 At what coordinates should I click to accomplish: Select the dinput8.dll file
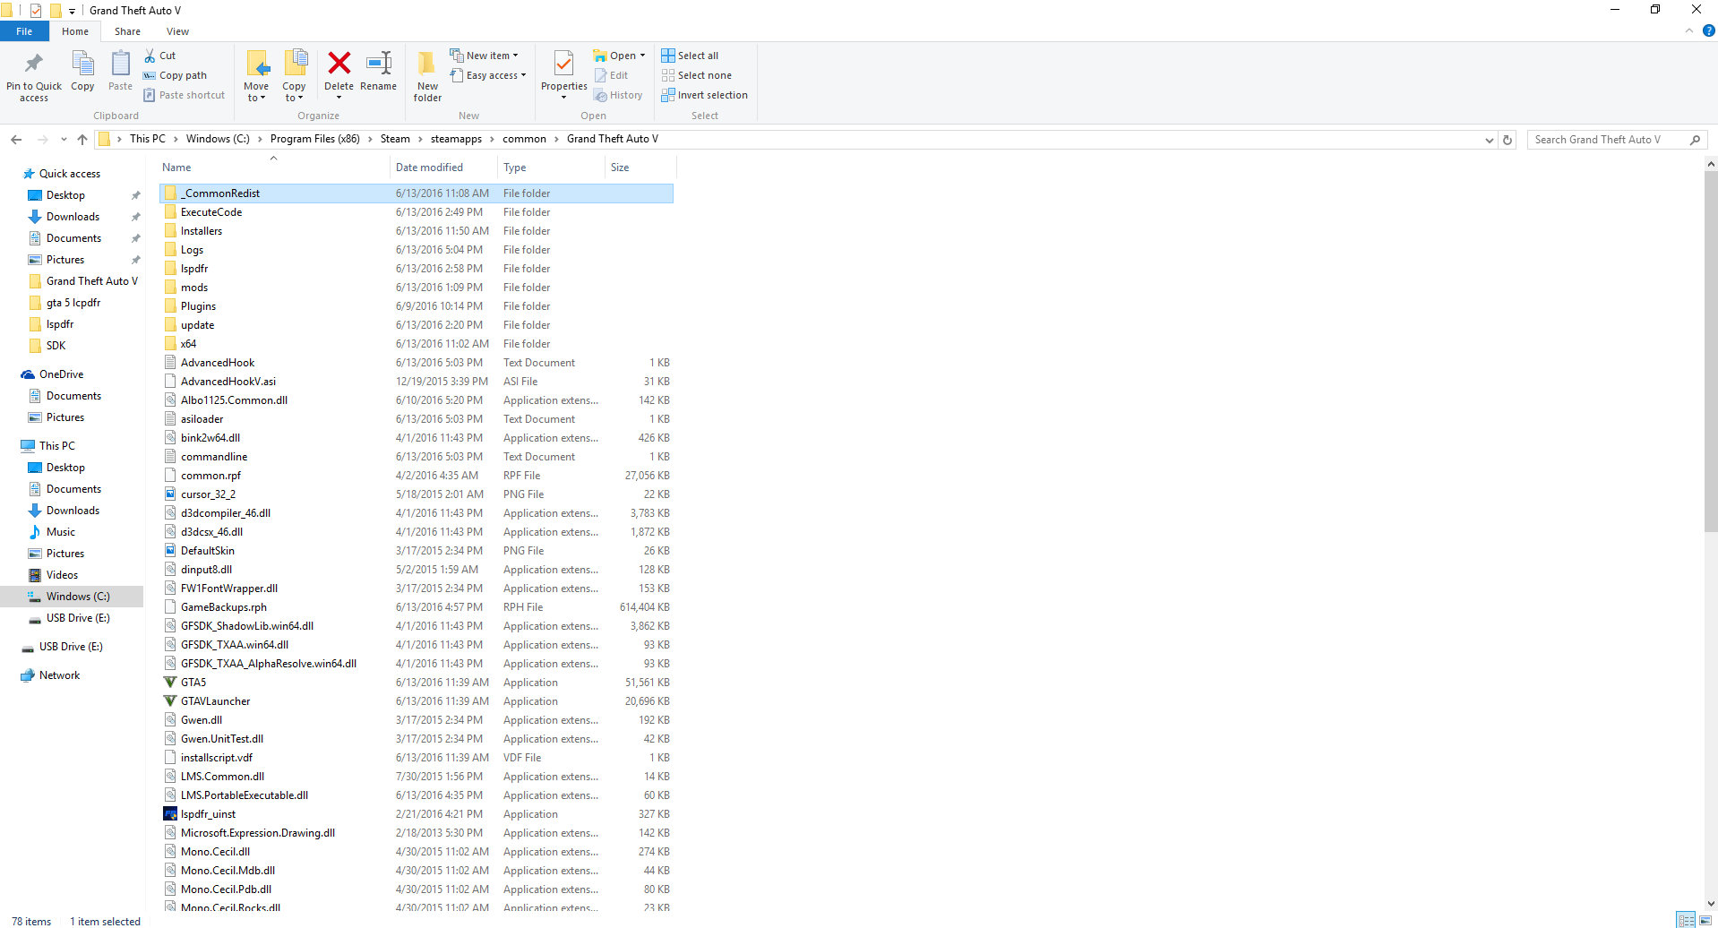pos(417,570)
